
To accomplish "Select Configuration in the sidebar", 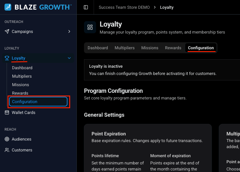I will tap(38, 102).
